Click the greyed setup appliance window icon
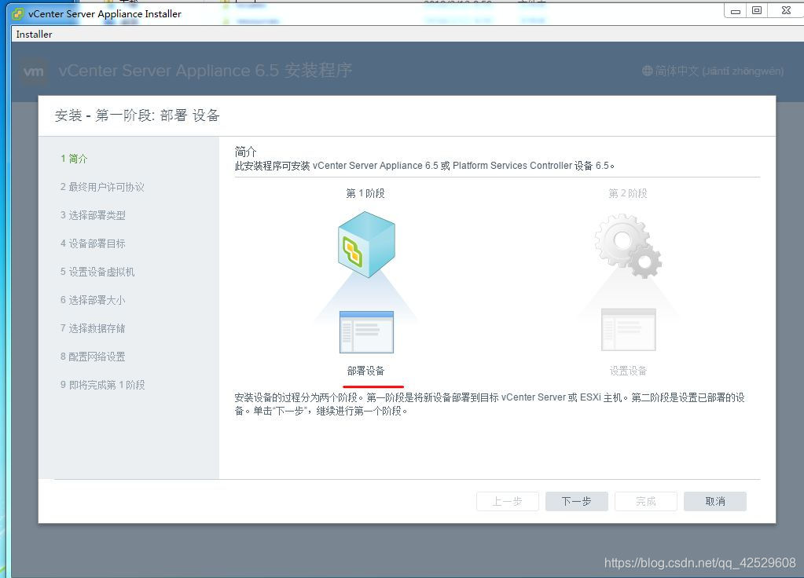Image resolution: width=804 pixels, height=578 pixels. [628, 330]
